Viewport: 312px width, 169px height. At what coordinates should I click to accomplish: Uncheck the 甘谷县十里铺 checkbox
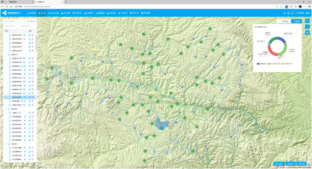10,148
